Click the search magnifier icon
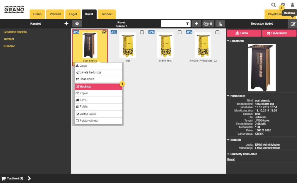This screenshot has width=297, height=183. pos(273,5)
